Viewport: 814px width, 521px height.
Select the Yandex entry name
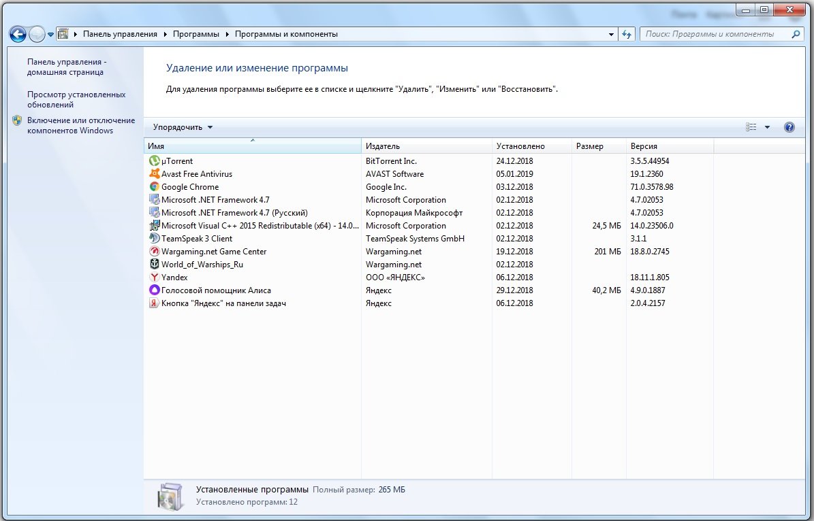tap(174, 278)
